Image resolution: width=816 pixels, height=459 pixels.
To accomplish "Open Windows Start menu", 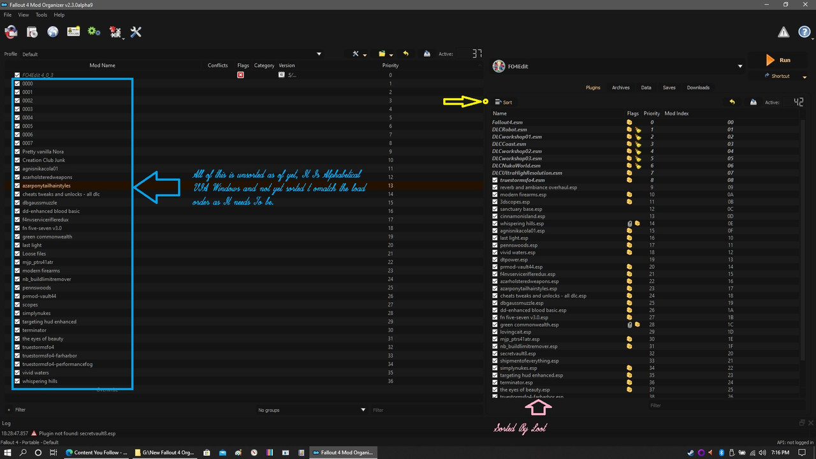I will [x=8, y=453].
